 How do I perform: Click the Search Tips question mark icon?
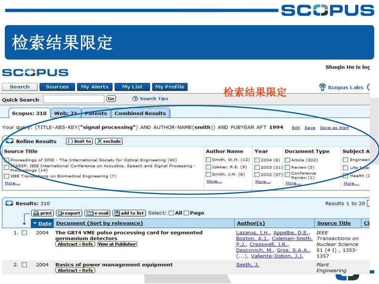click(x=135, y=98)
